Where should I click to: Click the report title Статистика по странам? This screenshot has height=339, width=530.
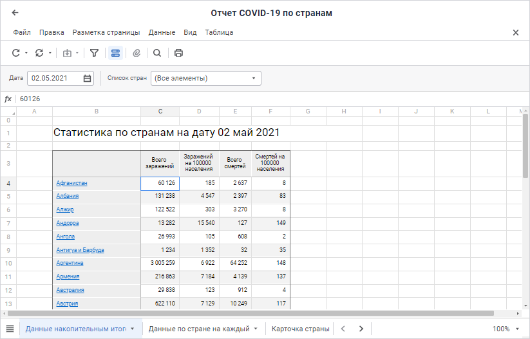pyautogui.click(x=167, y=132)
